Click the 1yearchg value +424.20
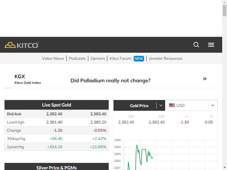This screenshot has width=227, height=170. click(55, 147)
